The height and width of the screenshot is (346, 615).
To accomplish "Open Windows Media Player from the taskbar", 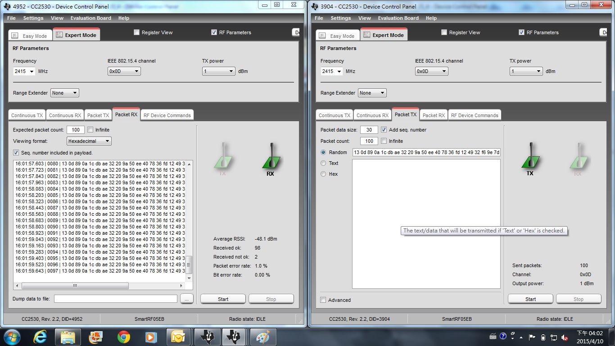I will [151, 337].
